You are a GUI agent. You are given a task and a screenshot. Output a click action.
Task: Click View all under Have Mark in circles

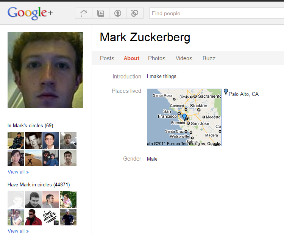point(18,231)
